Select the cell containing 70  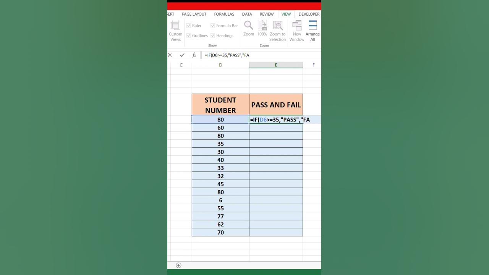click(x=220, y=232)
